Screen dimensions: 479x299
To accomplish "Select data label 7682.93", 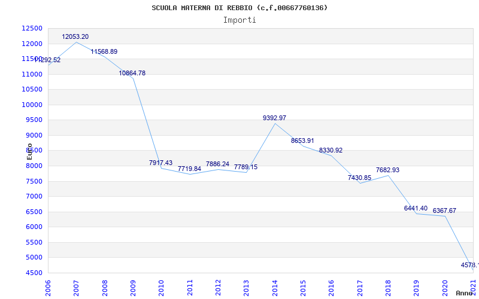I will coord(387,170).
